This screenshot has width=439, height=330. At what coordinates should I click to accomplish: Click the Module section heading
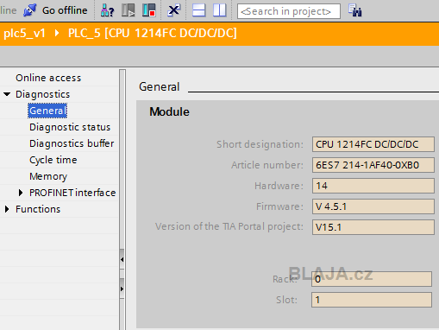click(x=169, y=111)
